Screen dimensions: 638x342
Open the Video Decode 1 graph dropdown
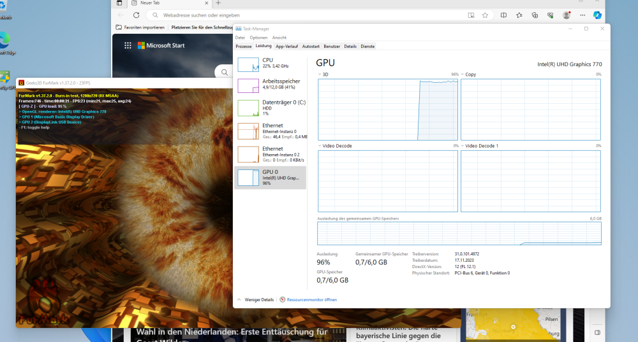tap(462, 146)
